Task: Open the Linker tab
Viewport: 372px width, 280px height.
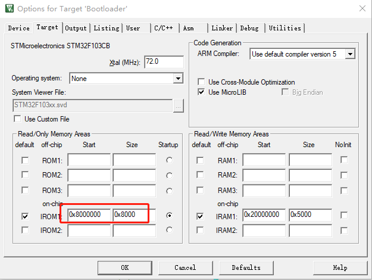Action: tap(222, 28)
